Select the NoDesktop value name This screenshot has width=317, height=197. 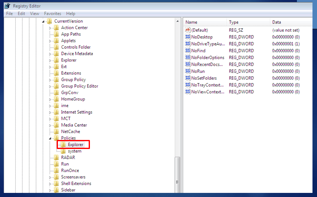click(x=202, y=37)
